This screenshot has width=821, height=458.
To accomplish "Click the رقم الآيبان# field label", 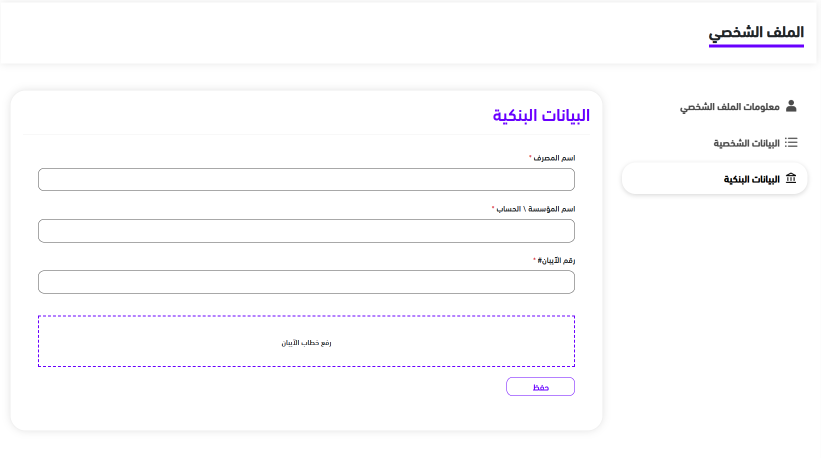I will (556, 260).
